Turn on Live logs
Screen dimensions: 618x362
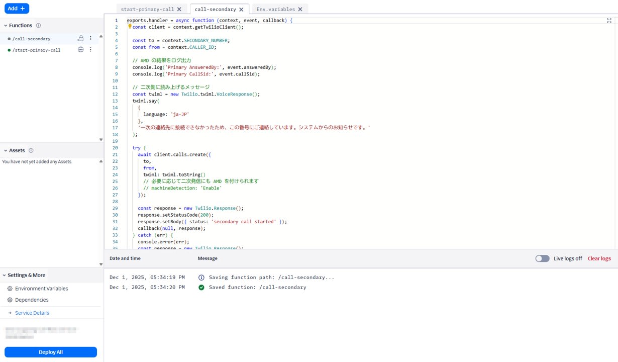click(542, 258)
